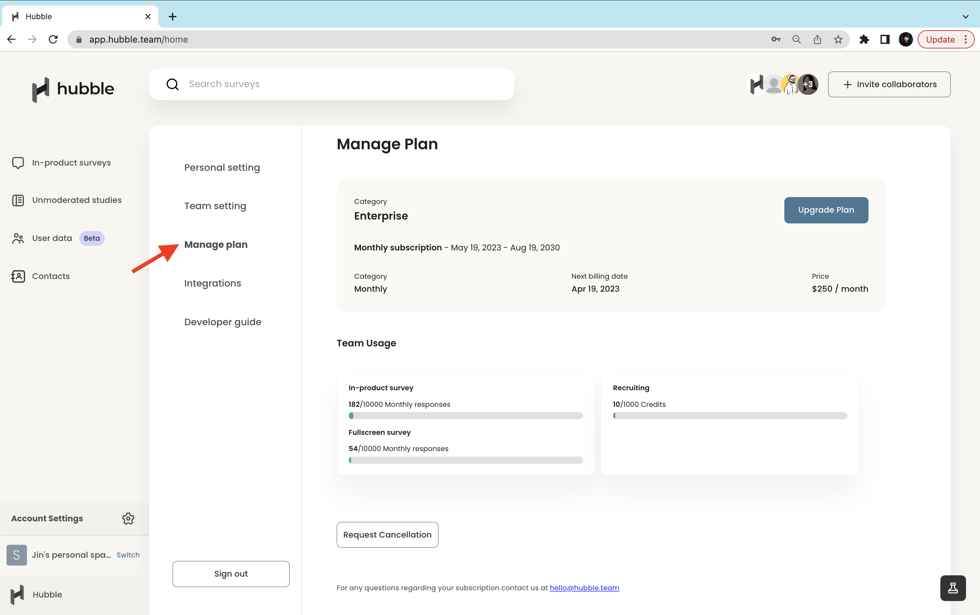Viewport: 980px width, 615px height.
Task: Click the $250 / month price text
Action: pyautogui.click(x=840, y=289)
